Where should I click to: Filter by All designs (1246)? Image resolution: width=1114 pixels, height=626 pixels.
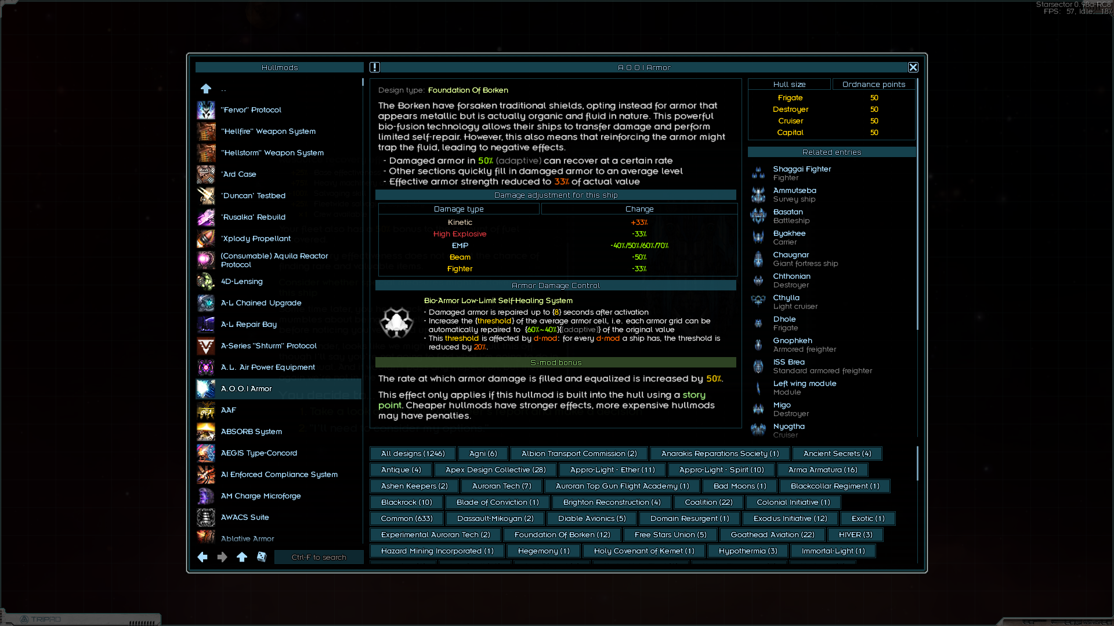click(x=413, y=453)
